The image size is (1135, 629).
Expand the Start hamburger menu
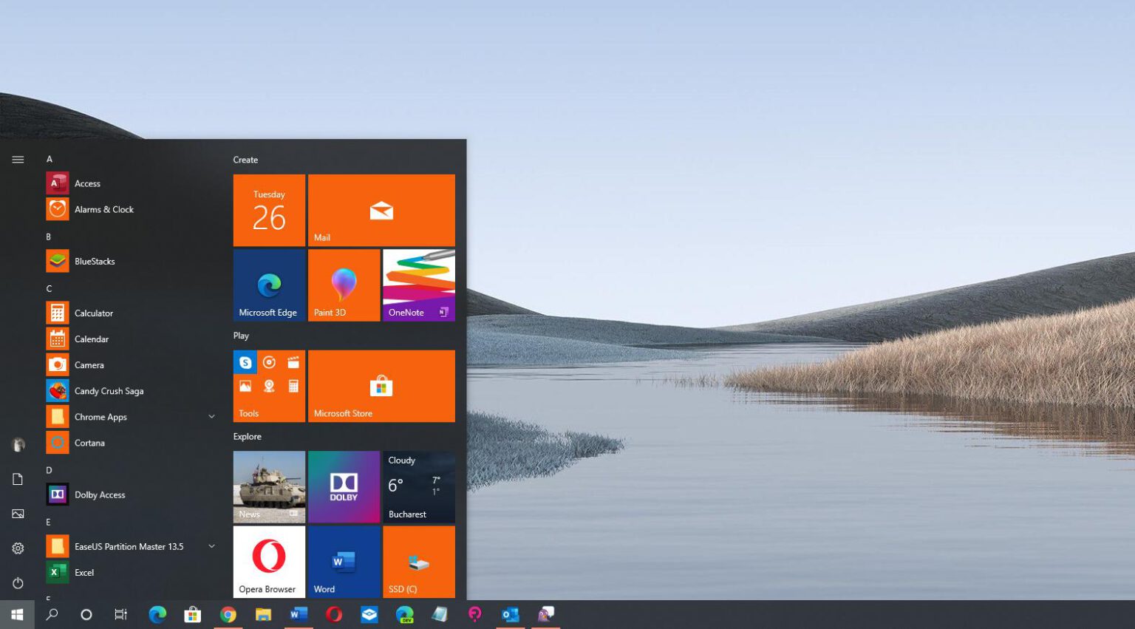click(18, 159)
